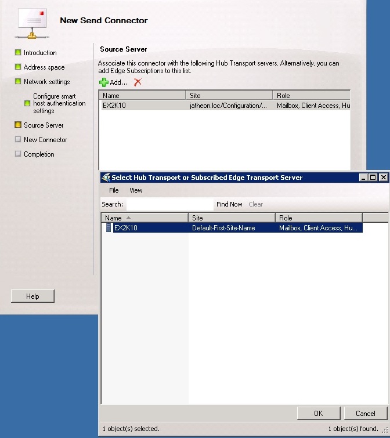The height and width of the screenshot is (438, 390).
Task: Select EX2K10 row in wizard source list
Action: [x=225, y=106]
